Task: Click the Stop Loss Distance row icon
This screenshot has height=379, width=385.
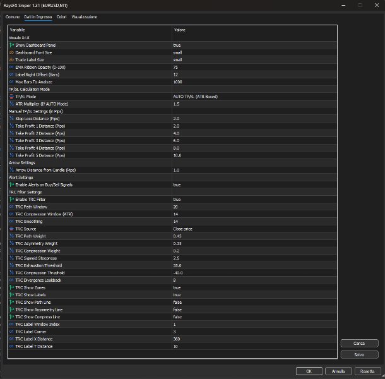Action: [x=11, y=119]
